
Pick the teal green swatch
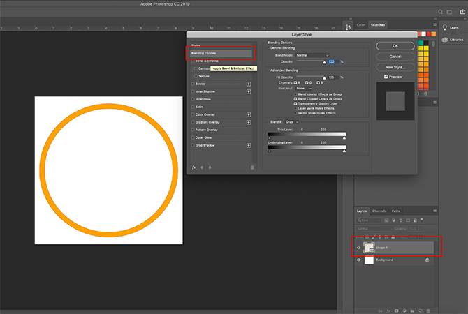click(421, 43)
